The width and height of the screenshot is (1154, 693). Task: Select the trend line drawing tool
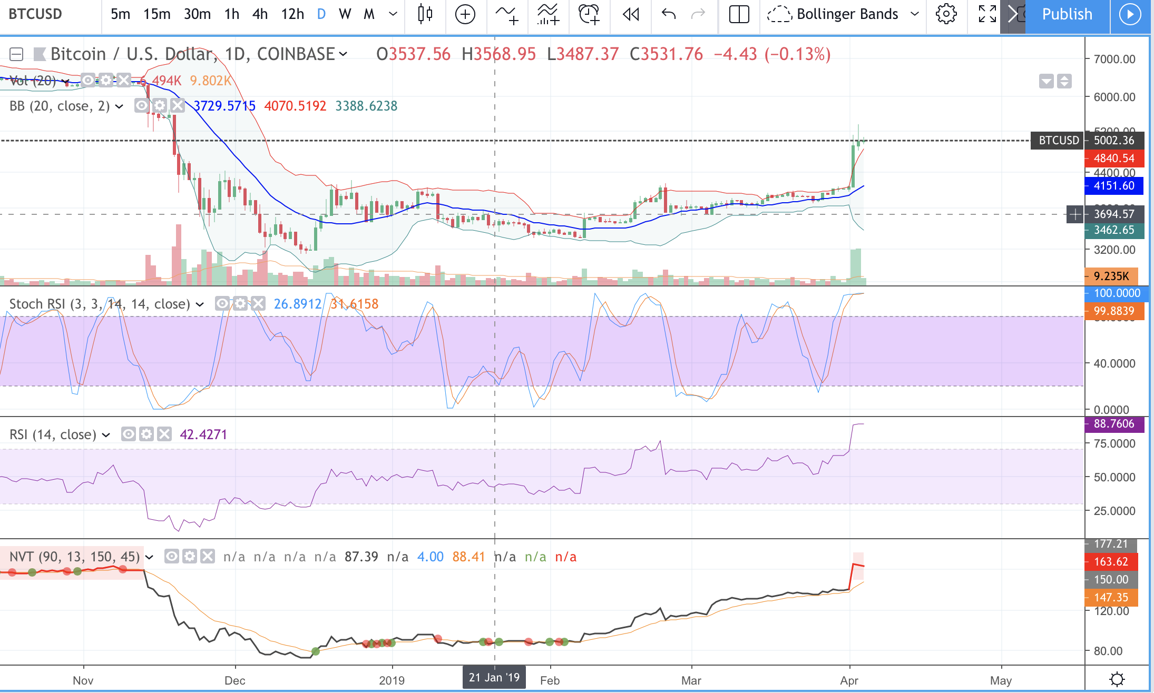click(x=505, y=14)
